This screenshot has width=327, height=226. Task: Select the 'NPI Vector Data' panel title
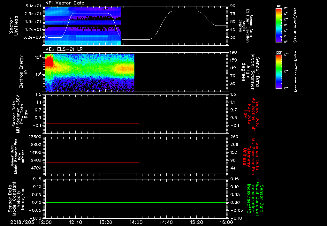coord(65,3)
